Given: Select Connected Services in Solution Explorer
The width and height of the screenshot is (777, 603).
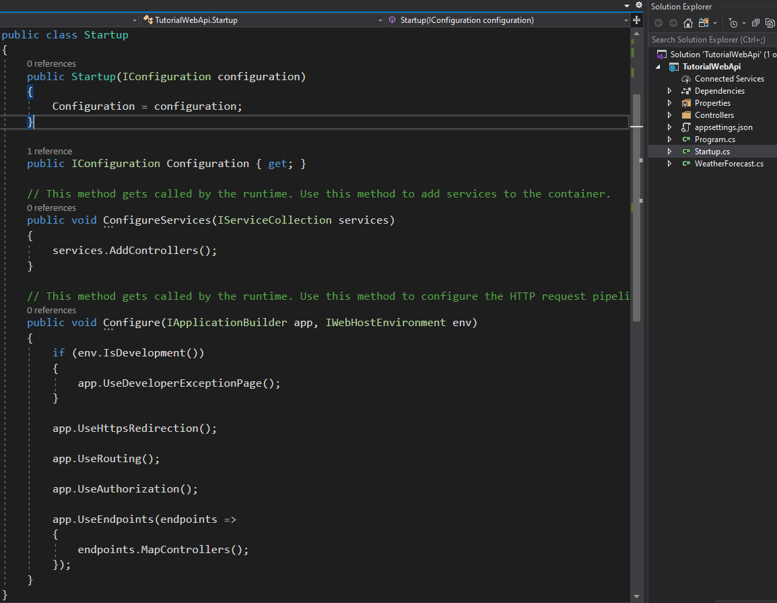Looking at the screenshot, I should tap(729, 79).
